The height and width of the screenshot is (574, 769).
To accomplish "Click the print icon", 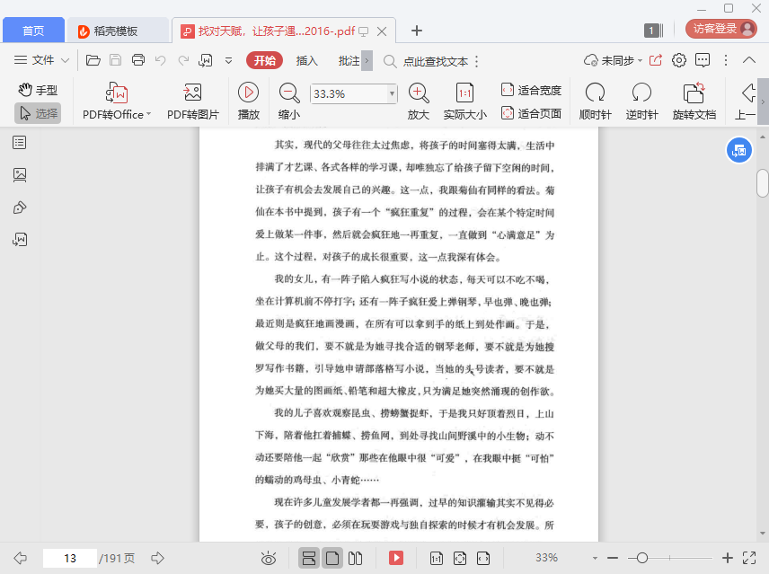I will pyautogui.click(x=138, y=60).
